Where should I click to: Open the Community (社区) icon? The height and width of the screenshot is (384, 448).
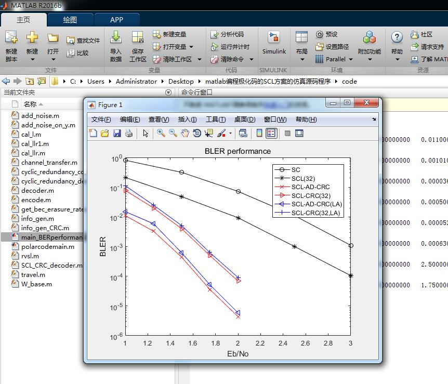tap(415, 34)
